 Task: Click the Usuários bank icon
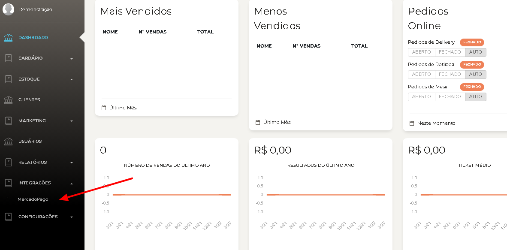coord(9,142)
